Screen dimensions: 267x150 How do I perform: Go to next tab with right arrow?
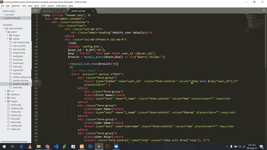coord(36,10)
